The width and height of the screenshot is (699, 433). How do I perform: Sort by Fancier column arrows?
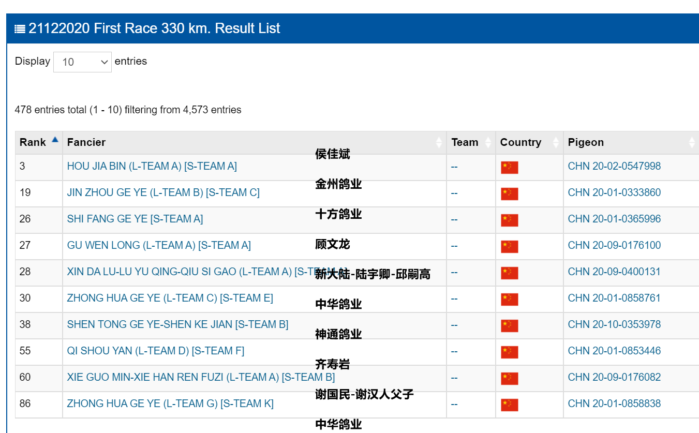click(x=439, y=142)
